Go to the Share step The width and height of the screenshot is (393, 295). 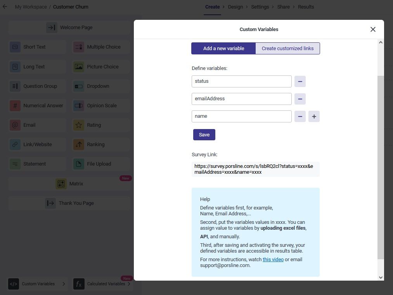tap(284, 7)
